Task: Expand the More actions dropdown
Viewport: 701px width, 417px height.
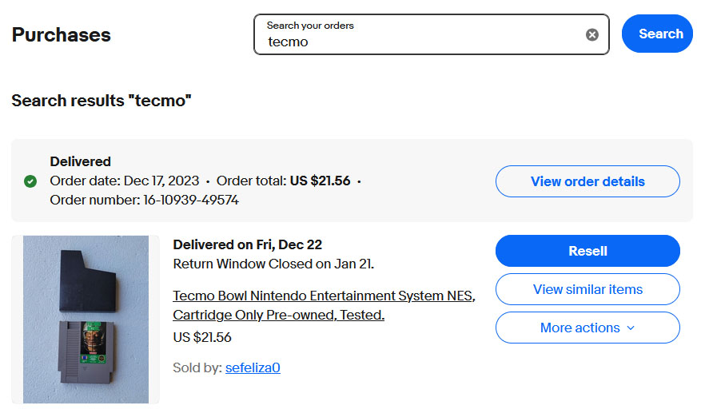Action: (x=587, y=328)
